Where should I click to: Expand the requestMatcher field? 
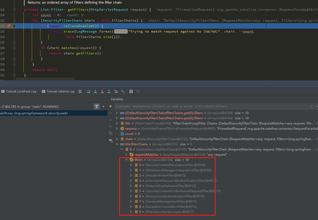point(126,155)
